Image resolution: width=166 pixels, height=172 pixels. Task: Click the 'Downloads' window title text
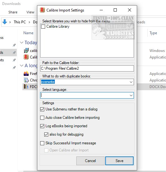coord(12,4)
